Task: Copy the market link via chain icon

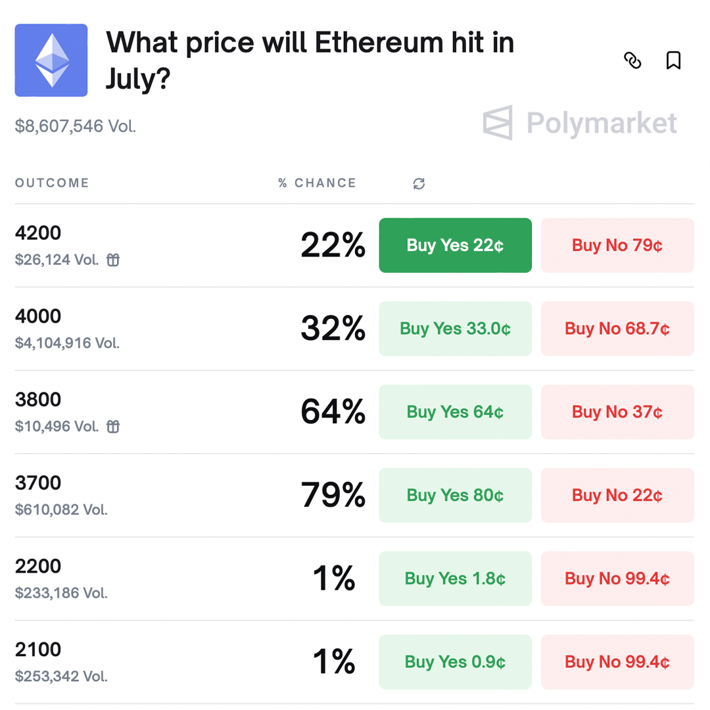Action: tap(632, 60)
